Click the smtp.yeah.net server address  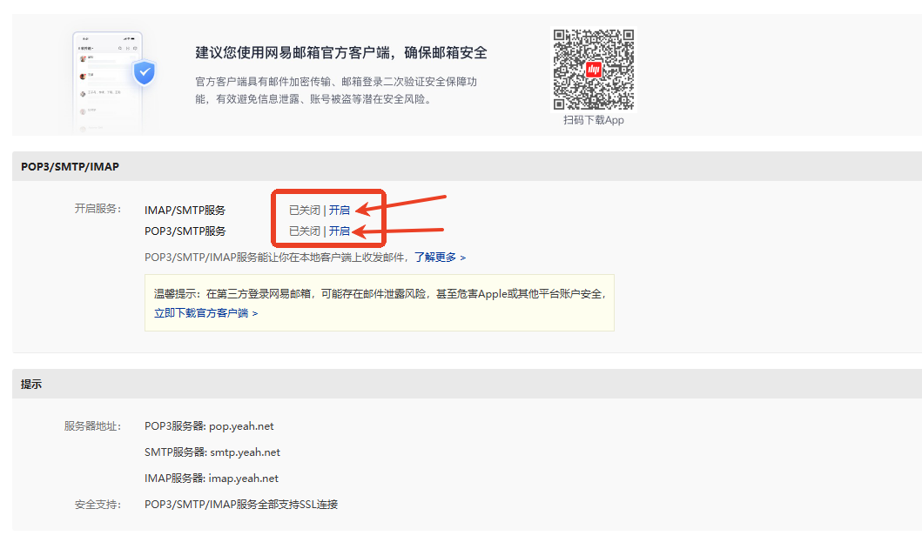click(x=245, y=452)
